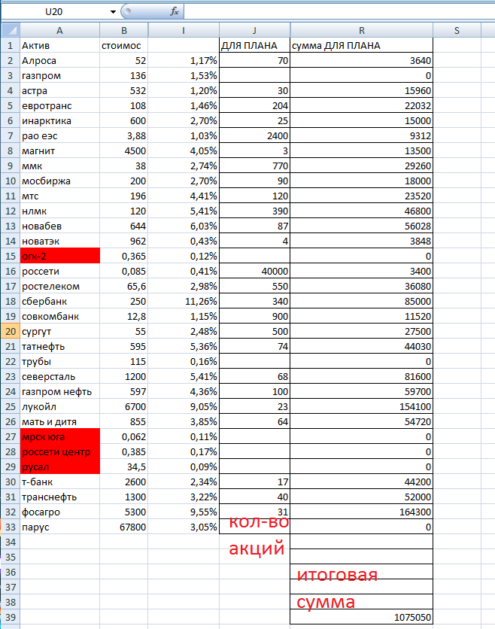Click the quantity cell 40000
Viewport: 495px width, 629px height.
pos(255,271)
